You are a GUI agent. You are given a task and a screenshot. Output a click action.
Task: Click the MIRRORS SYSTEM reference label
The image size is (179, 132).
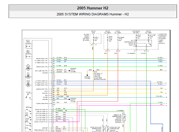click(x=87, y=78)
